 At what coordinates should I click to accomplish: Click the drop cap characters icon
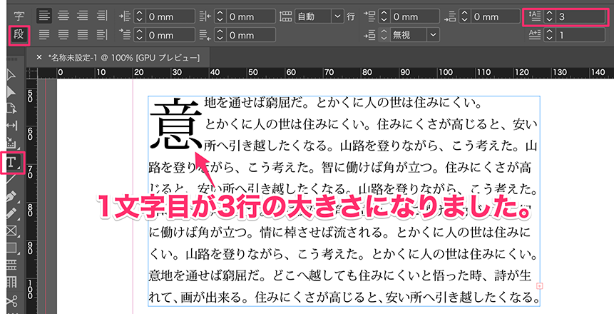pos(535,35)
